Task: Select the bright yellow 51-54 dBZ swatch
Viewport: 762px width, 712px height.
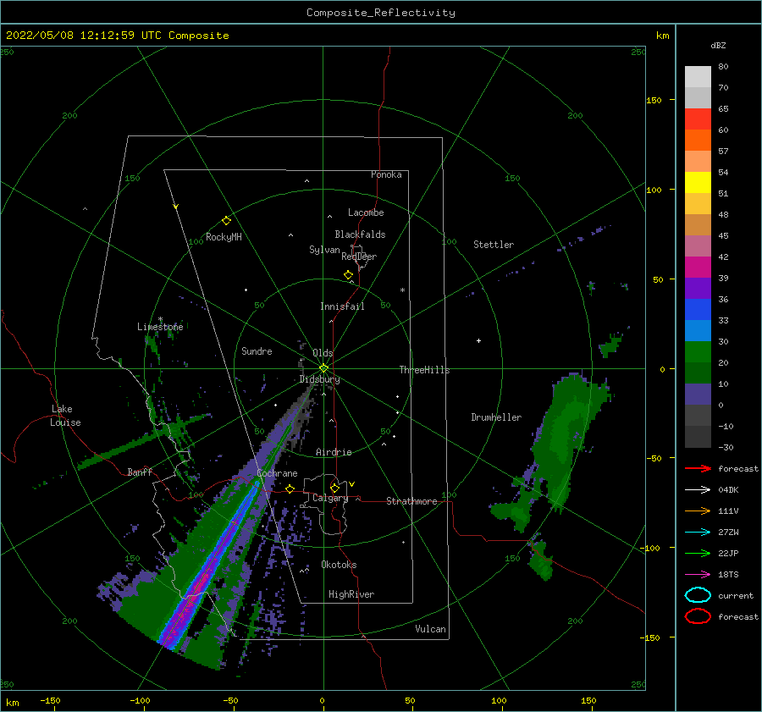Action: pyautogui.click(x=698, y=183)
